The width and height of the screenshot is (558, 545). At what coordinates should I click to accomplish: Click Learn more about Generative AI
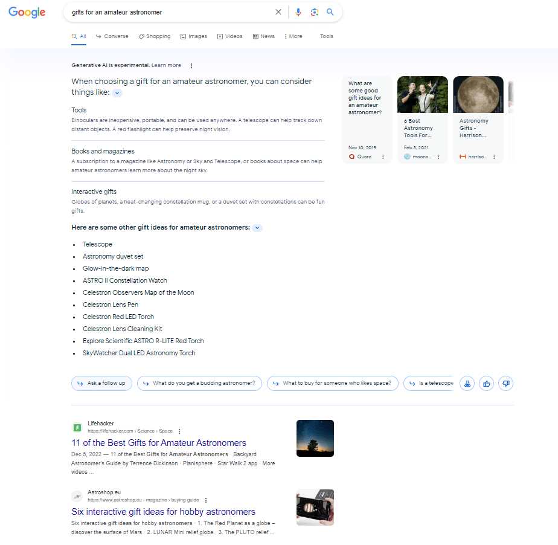click(x=166, y=65)
